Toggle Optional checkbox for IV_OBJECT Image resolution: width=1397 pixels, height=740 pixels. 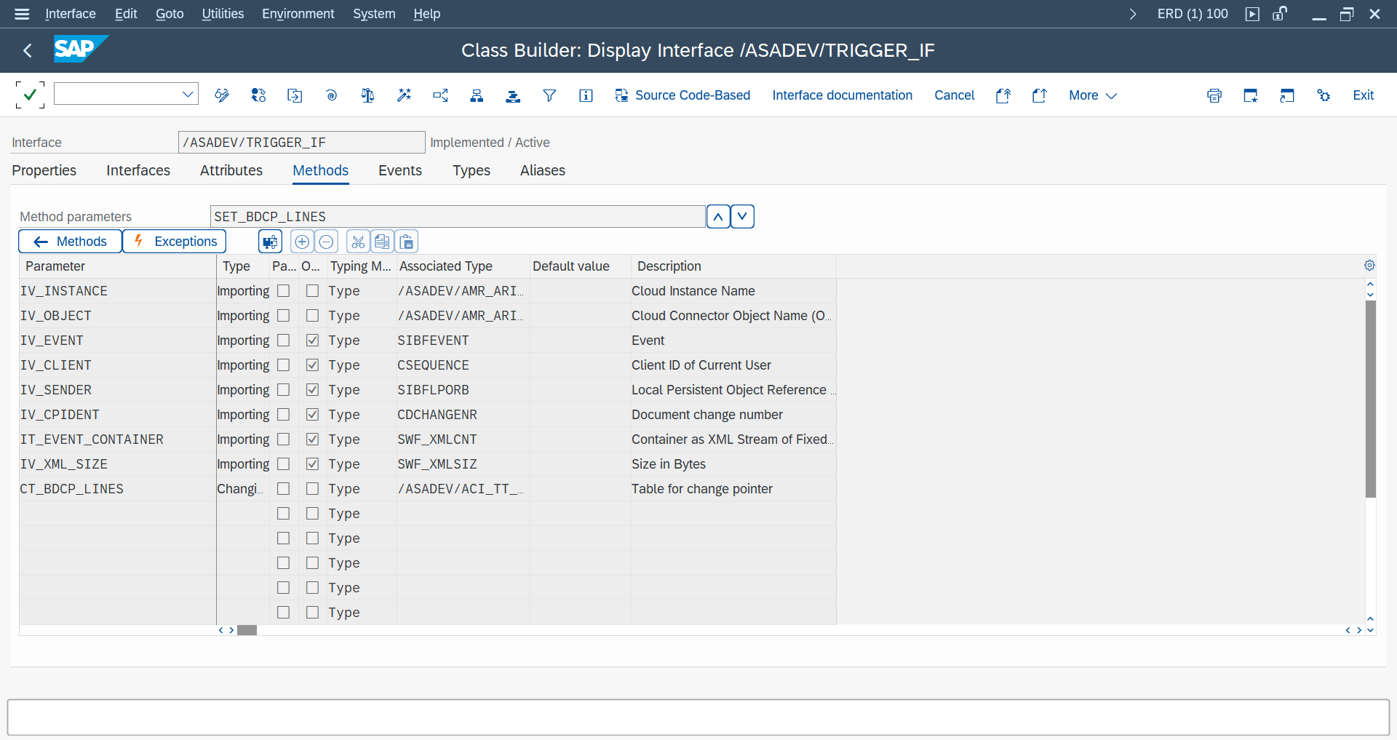pyautogui.click(x=312, y=315)
